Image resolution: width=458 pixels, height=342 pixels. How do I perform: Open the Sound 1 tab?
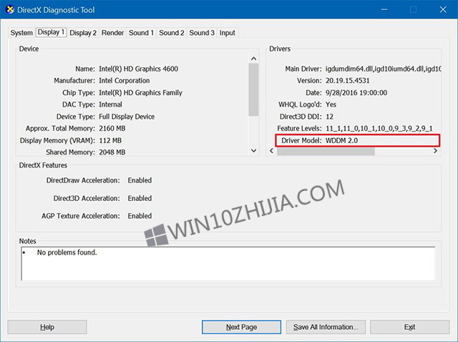coord(141,33)
